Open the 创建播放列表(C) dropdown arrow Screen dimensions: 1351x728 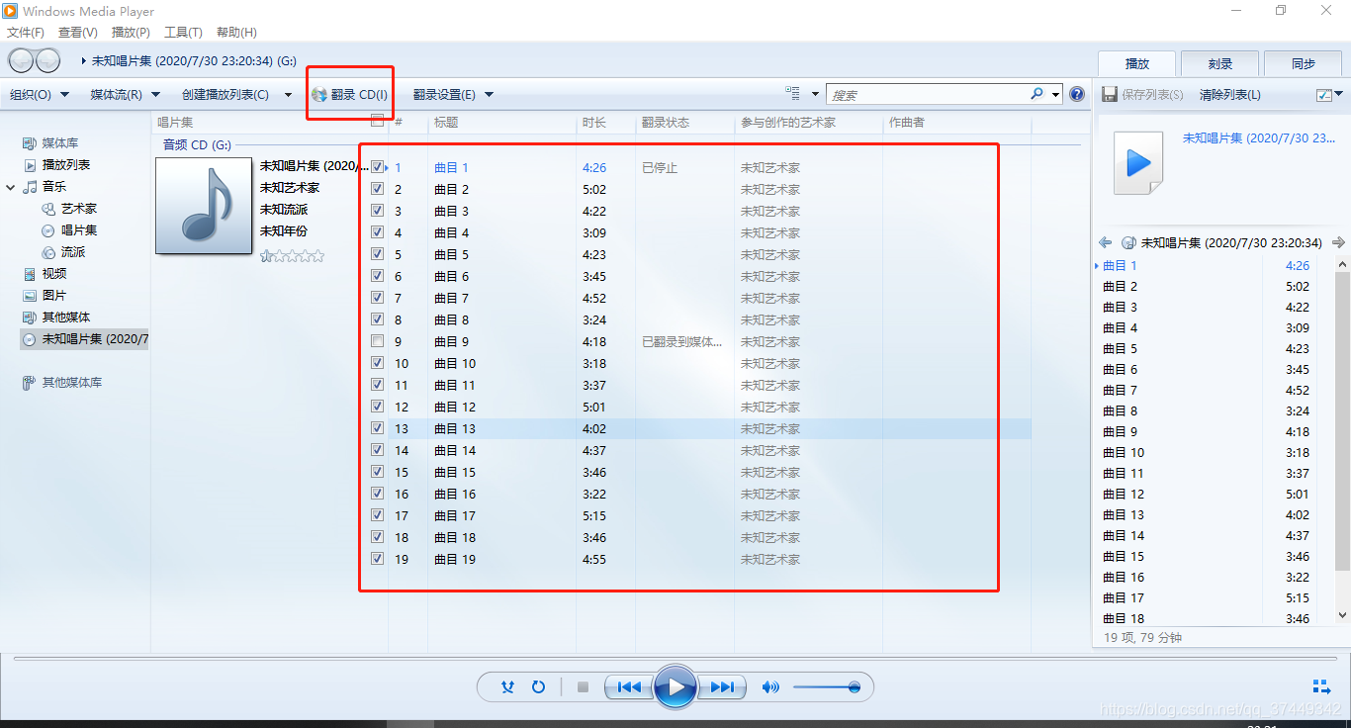pyautogui.click(x=289, y=95)
